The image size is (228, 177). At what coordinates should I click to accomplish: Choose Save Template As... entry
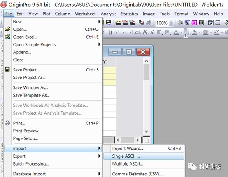tap(54, 95)
